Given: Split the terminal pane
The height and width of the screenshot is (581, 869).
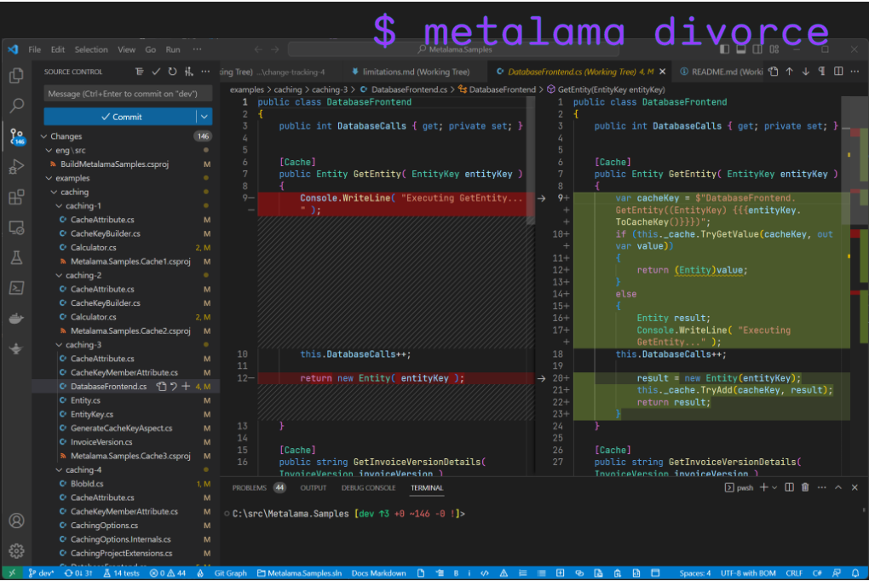Looking at the screenshot, I should [789, 487].
